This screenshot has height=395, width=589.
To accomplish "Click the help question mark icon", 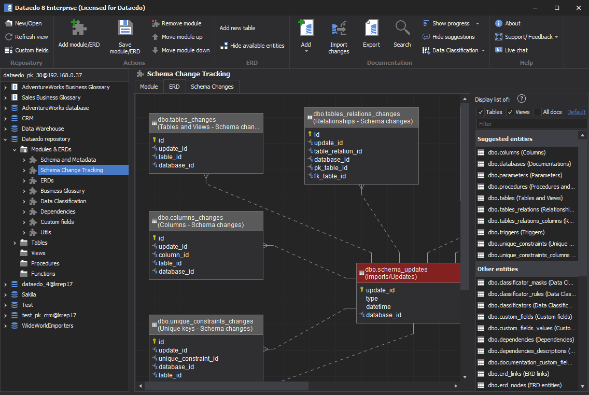I will pos(522,99).
